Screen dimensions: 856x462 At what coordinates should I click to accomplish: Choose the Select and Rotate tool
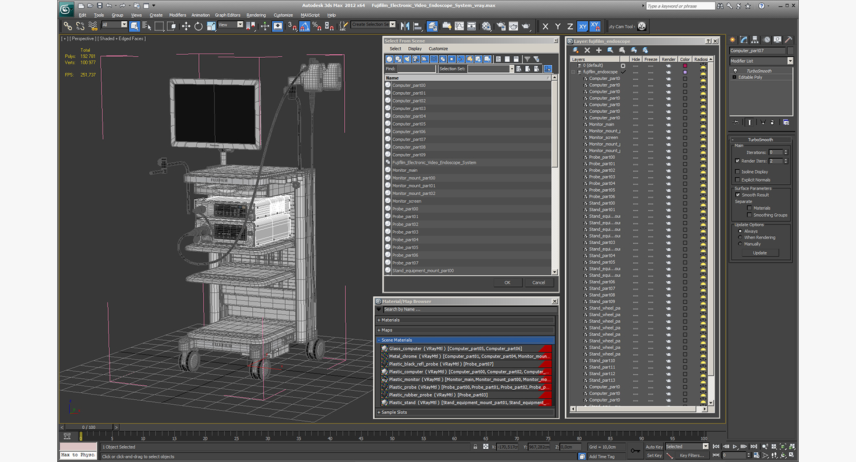[198, 26]
